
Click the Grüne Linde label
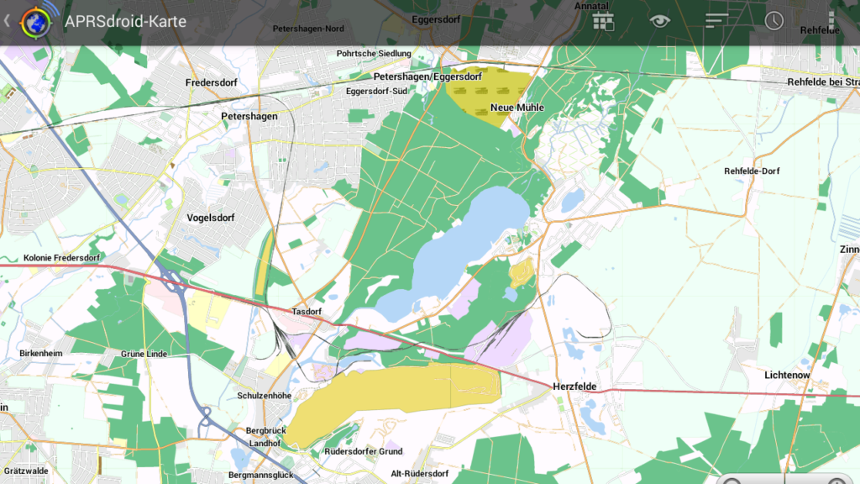(x=144, y=354)
